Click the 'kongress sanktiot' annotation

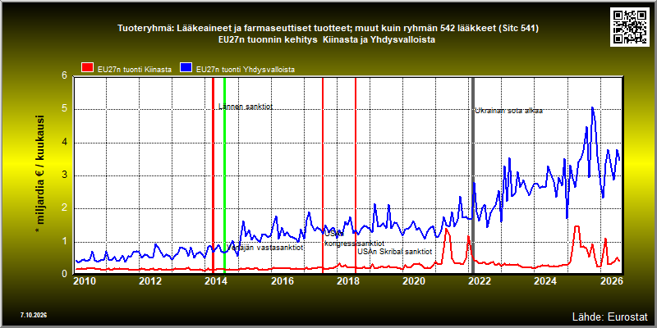(355, 243)
